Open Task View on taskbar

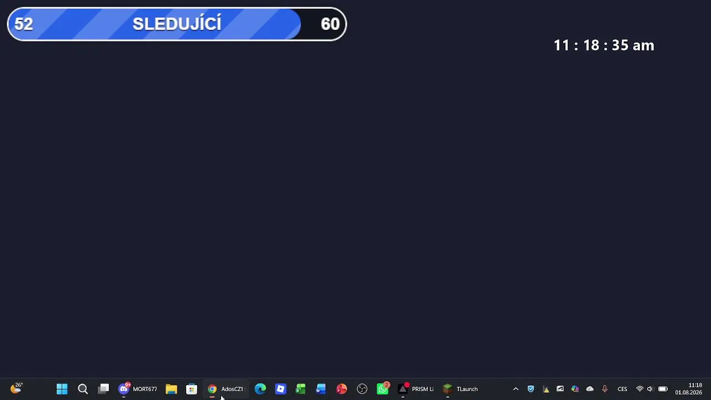(103, 389)
